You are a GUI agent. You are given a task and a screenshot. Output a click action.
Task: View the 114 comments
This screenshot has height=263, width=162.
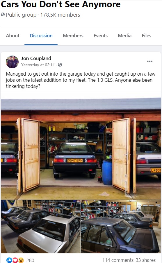coord(118,260)
